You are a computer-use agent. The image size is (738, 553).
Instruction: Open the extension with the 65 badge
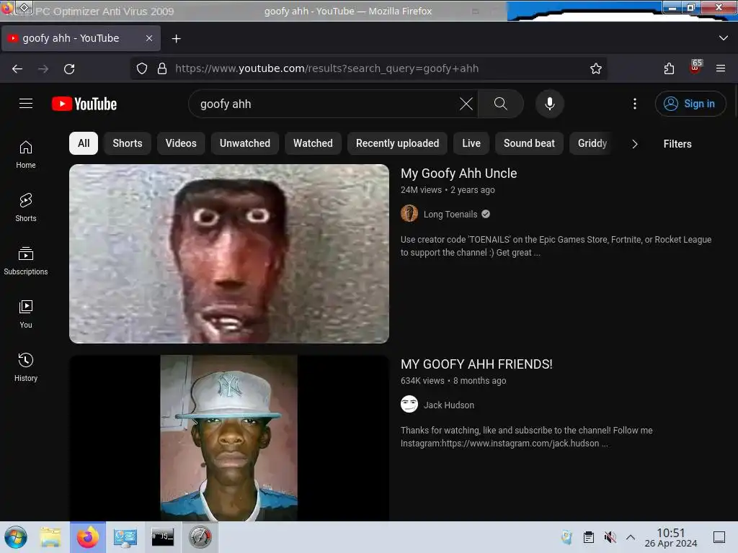click(x=695, y=67)
